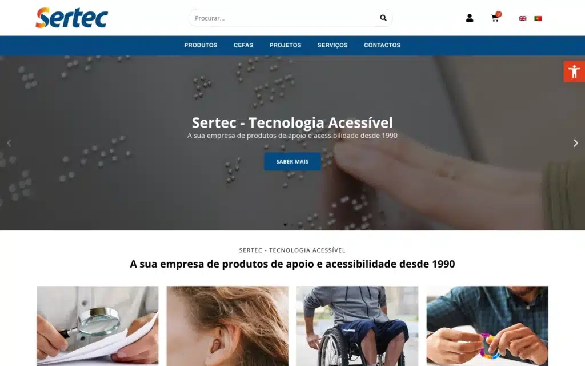Click the SABER MAIS button

pos(292,161)
